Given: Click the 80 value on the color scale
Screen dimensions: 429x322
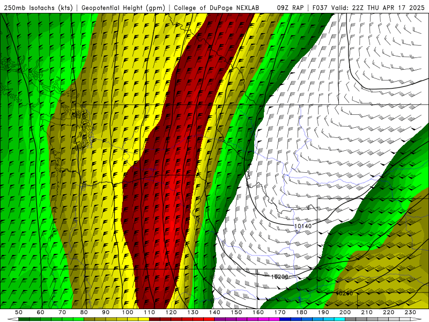Looking at the screenshot, I should (84, 312).
